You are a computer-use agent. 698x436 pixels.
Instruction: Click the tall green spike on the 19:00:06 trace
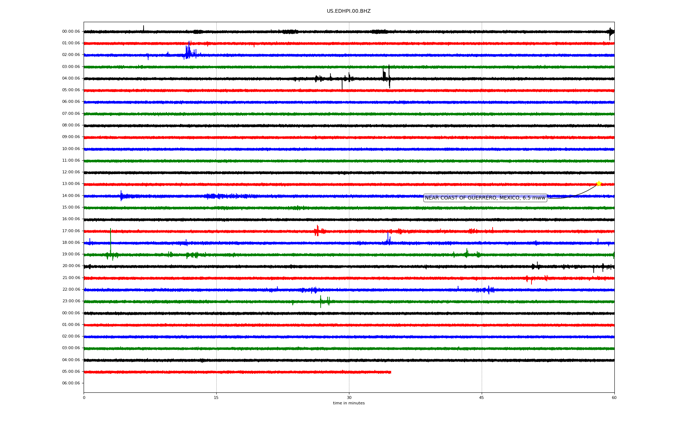coord(111,240)
